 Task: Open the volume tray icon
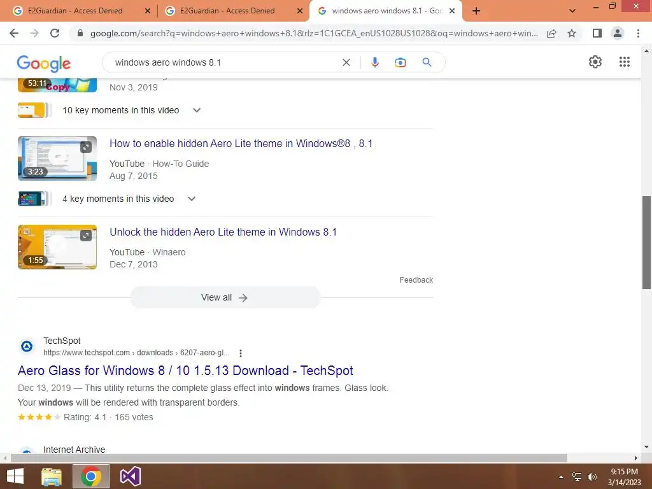coord(592,477)
